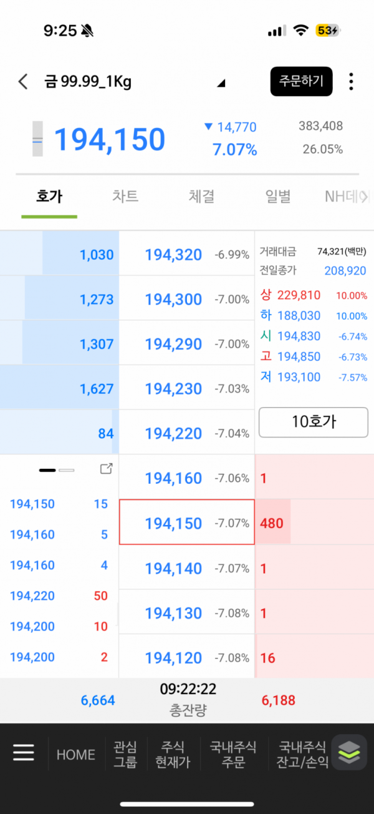
Task: Tap the back arrow icon
Action: [x=23, y=82]
